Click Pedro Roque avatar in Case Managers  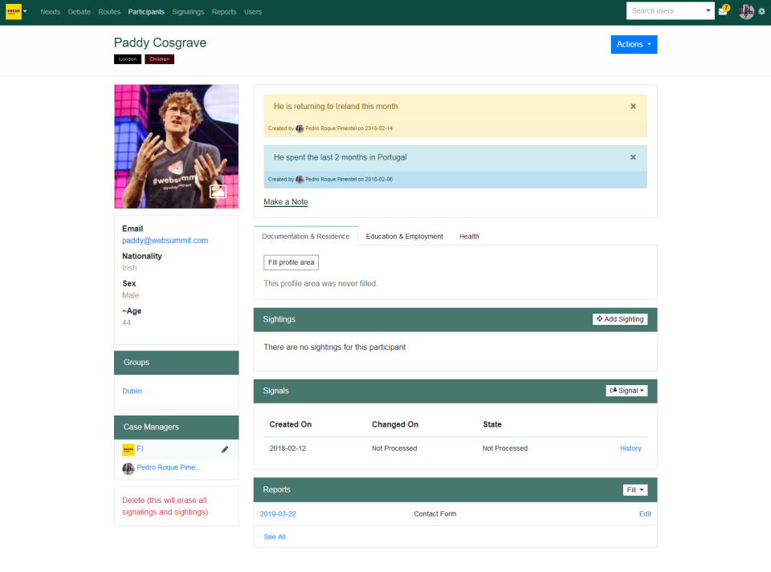pyautogui.click(x=128, y=469)
